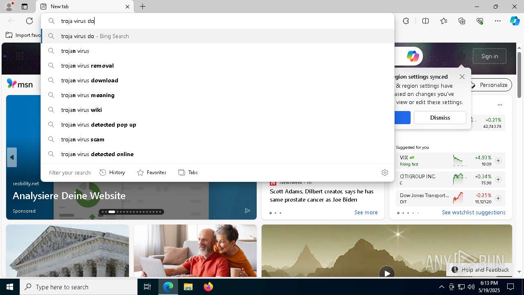Select 'trojan virus scam' suggestion

point(217,139)
